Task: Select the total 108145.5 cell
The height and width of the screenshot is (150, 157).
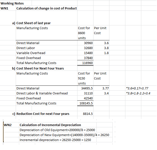Action: click(x=86, y=103)
